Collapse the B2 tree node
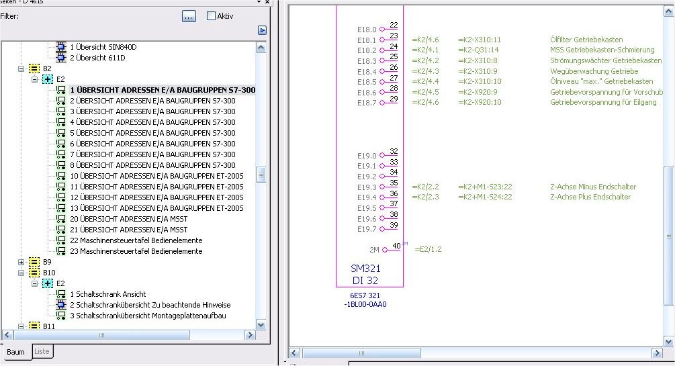Screen dimensions: 675x366 (x=21, y=68)
